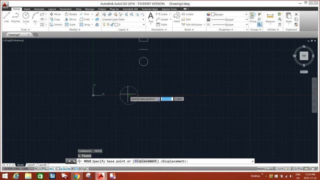This screenshot has height=180, width=320.
Task: Toggle layer 0 freeze sun icon
Action: [x=108, y=24]
